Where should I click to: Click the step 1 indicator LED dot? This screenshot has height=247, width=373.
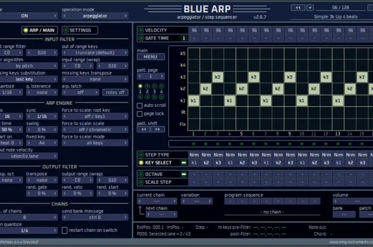click(193, 144)
